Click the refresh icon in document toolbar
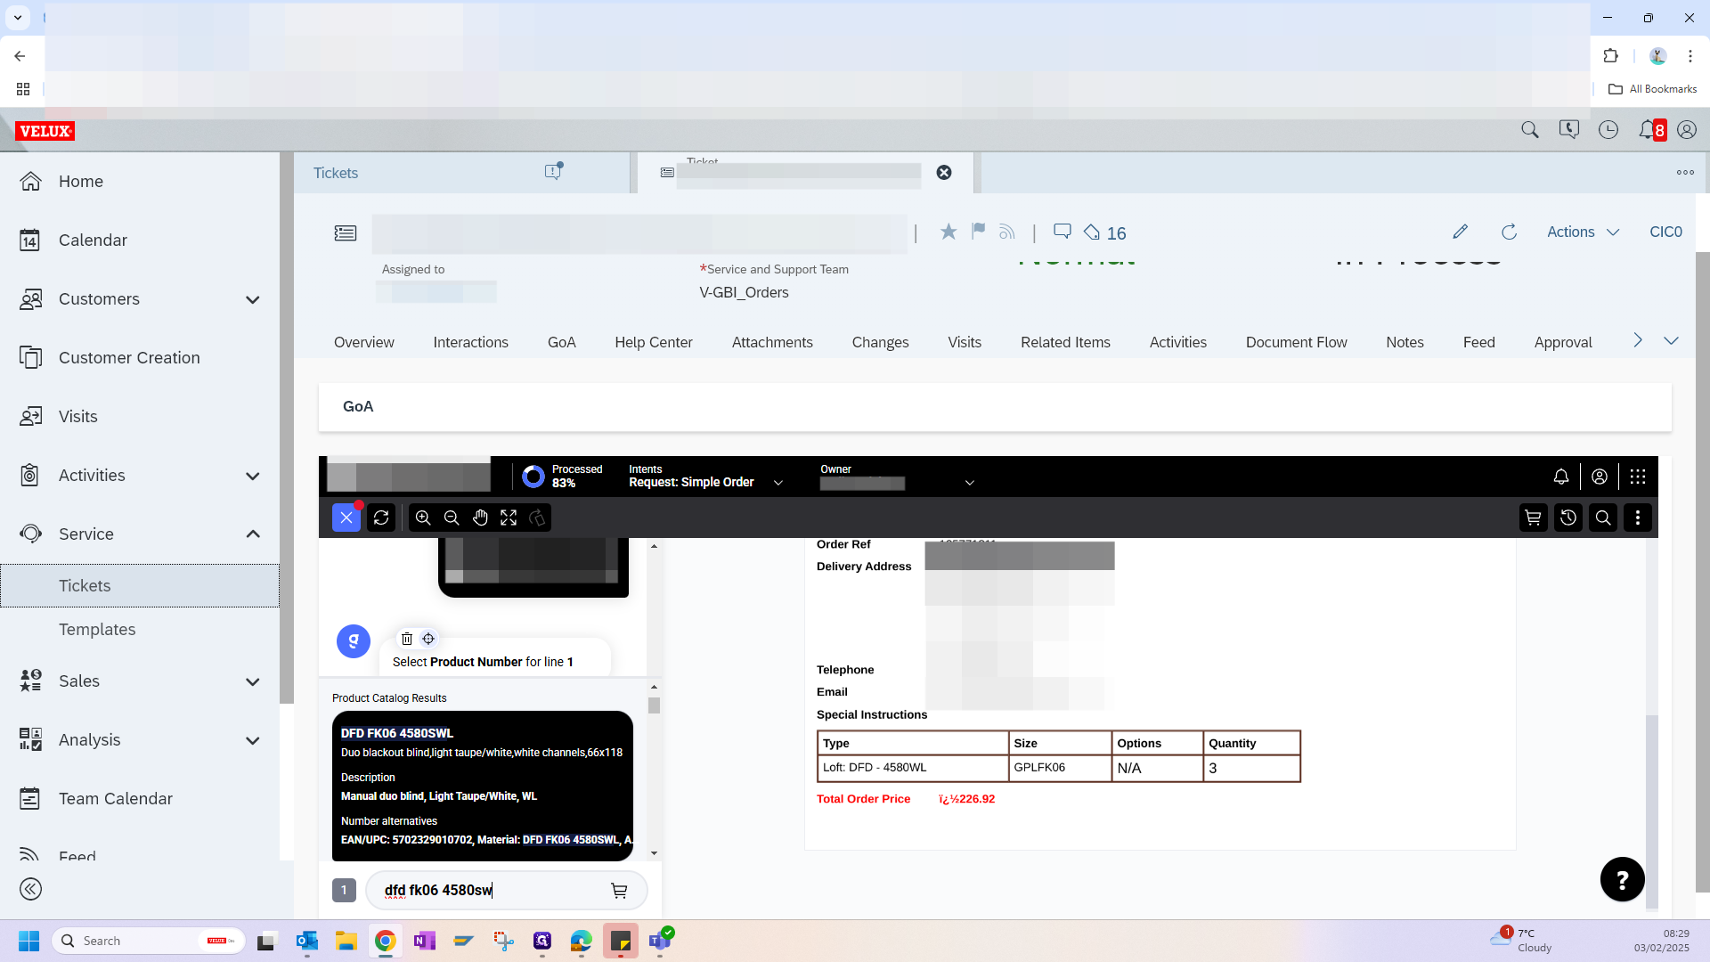Screen dimensions: 1710x962 tap(381, 518)
